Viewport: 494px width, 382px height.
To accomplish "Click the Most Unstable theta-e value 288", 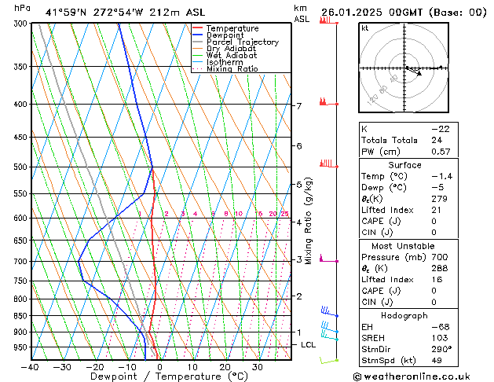I will (x=440, y=268).
